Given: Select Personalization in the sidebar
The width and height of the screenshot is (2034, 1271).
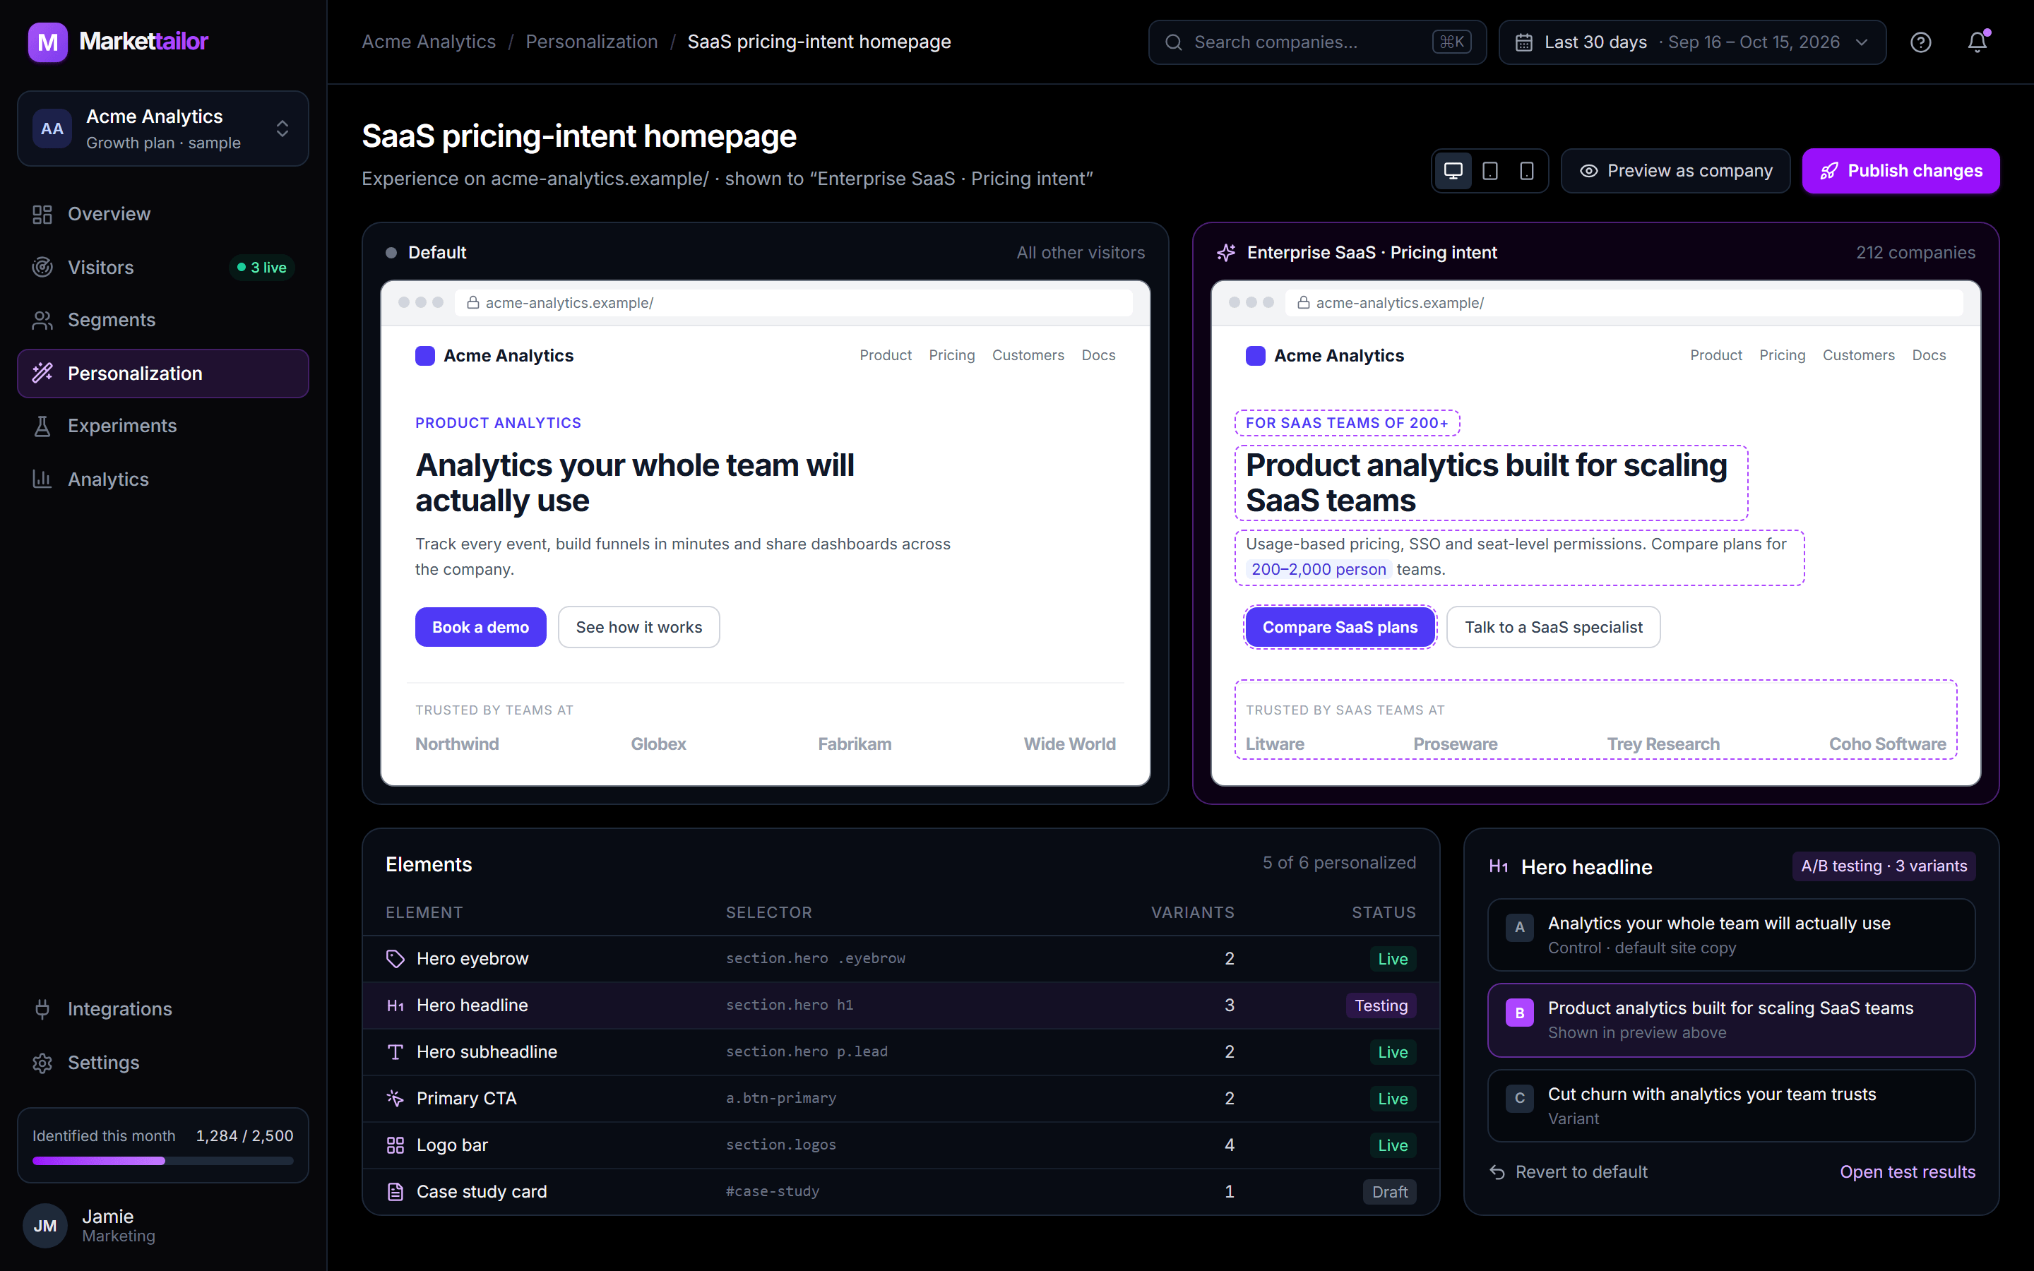Looking at the screenshot, I should tap(163, 374).
